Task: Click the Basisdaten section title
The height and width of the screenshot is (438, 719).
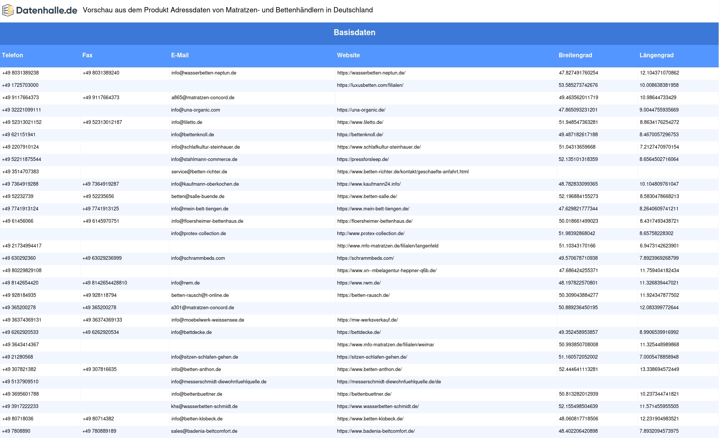Action: pos(354,33)
